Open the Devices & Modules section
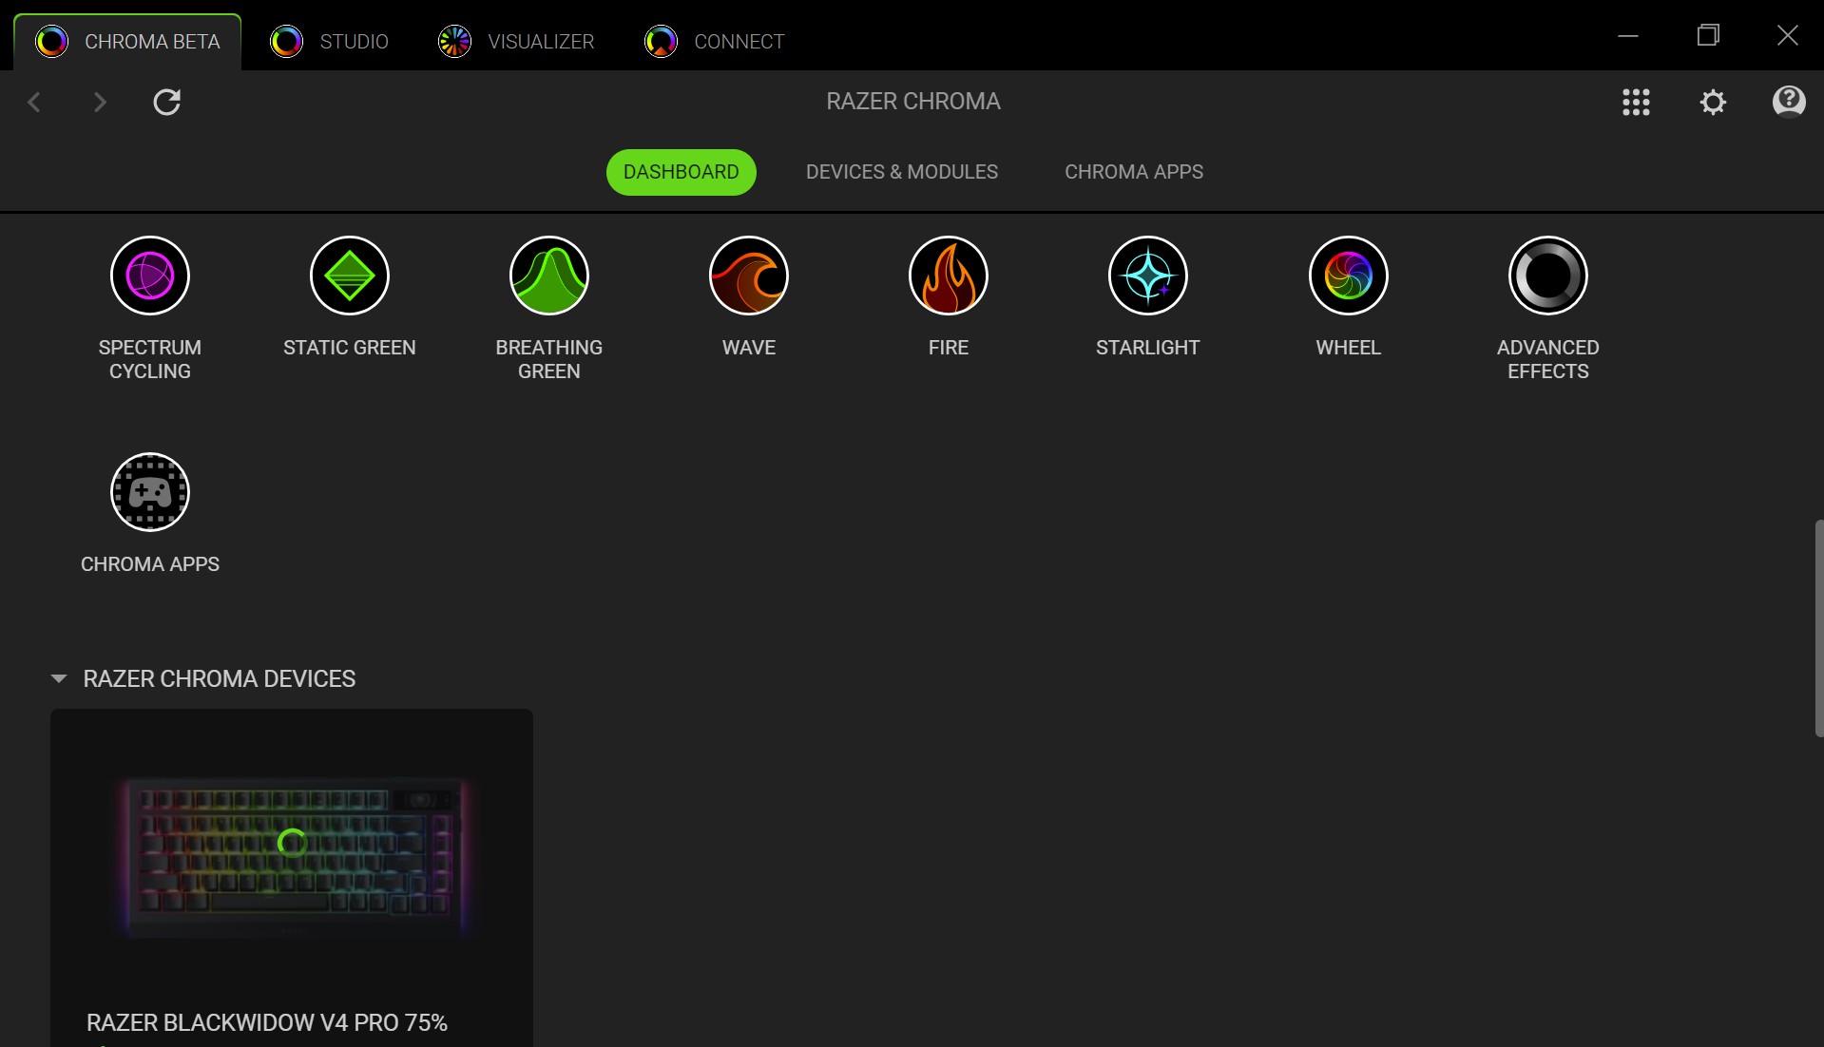The height and width of the screenshot is (1047, 1824). point(902,172)
